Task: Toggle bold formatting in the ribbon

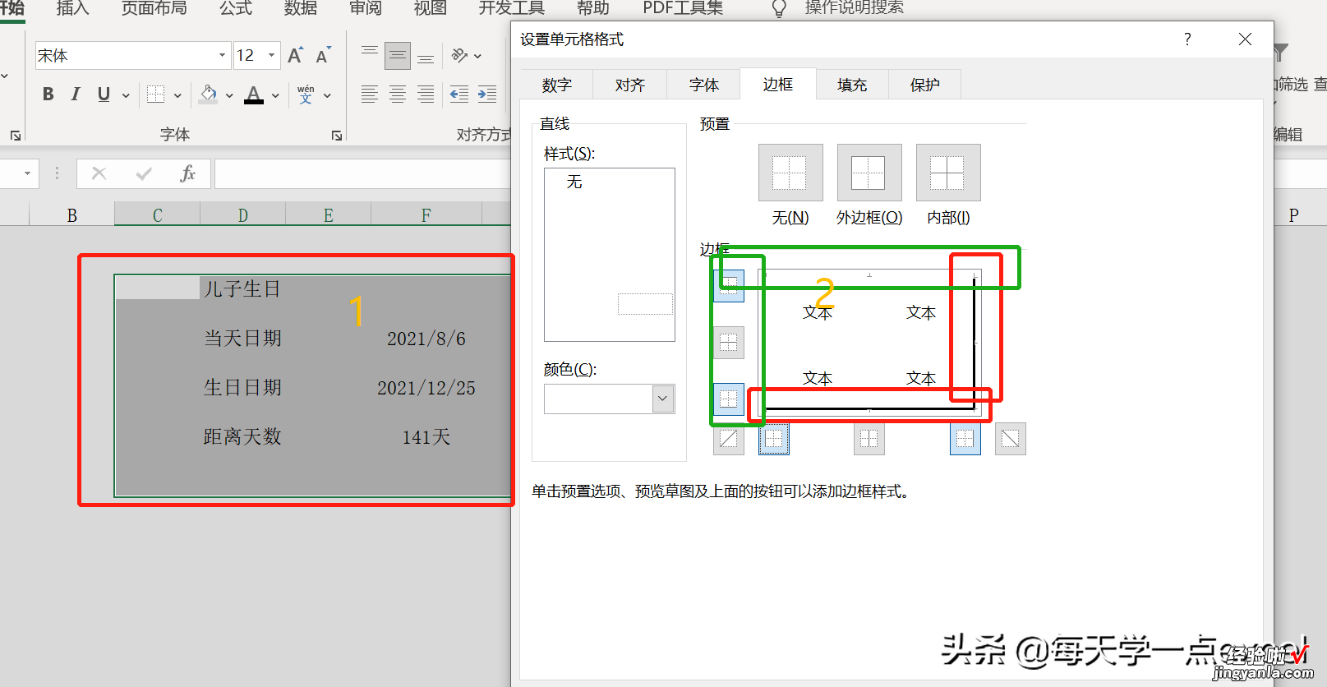Action: click(48, 95)
